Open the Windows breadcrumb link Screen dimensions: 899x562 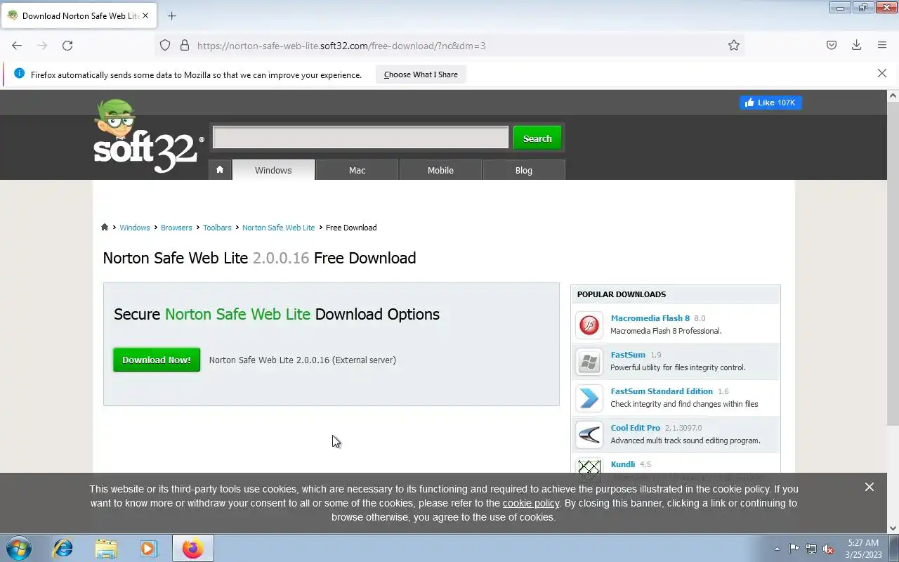pyautogui.click(x=135, y=228)
